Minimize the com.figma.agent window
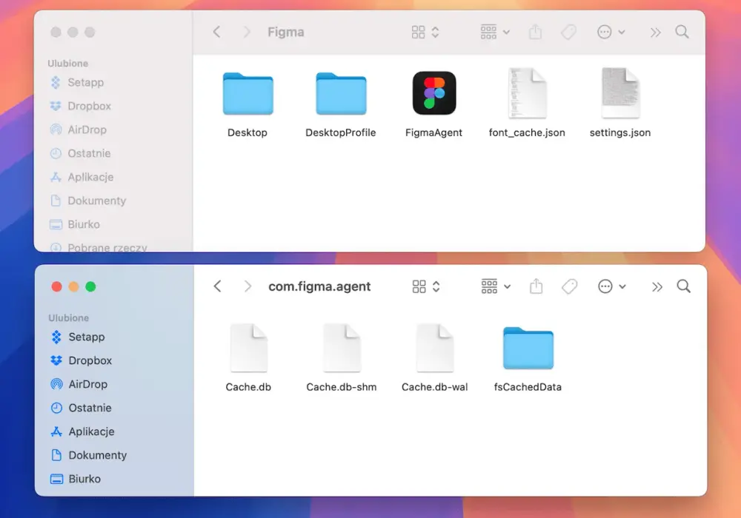Screen dimensions: 741x518 tap(73, 286)
